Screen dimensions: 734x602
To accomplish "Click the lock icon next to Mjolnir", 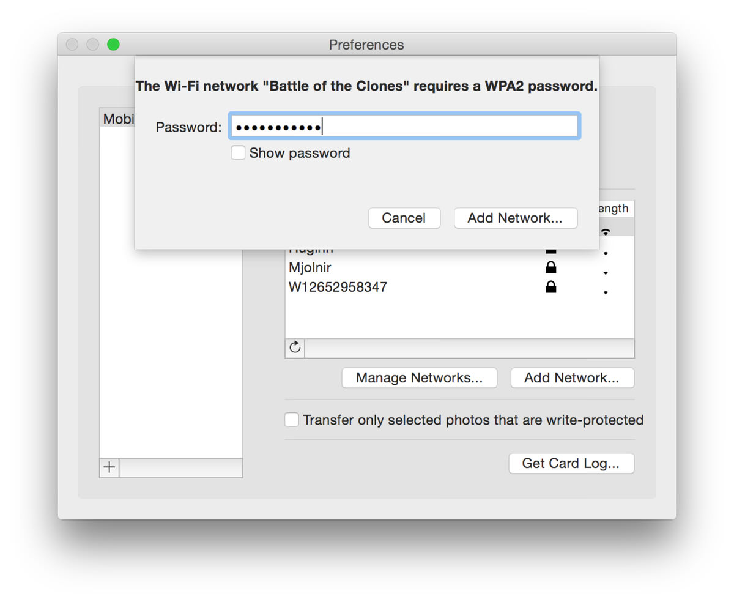I will click(550, 267).
